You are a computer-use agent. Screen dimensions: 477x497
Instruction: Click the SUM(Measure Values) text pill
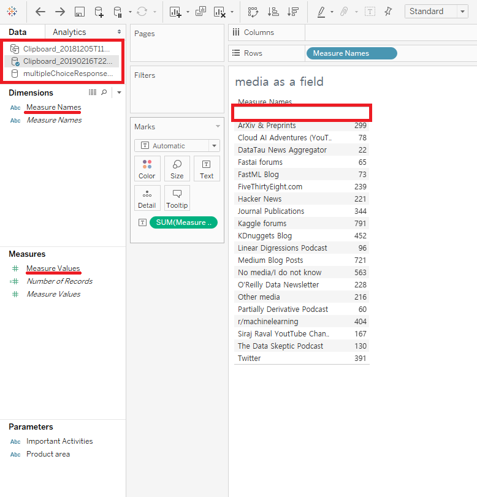click(183, 222)
